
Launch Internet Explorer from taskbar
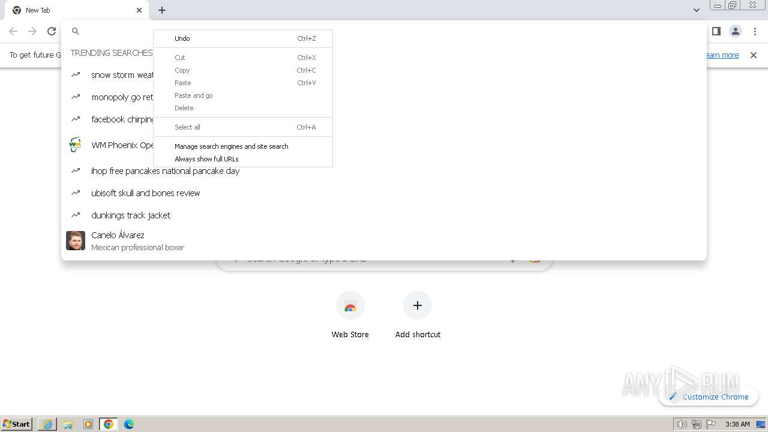click(x=47, y=424)
